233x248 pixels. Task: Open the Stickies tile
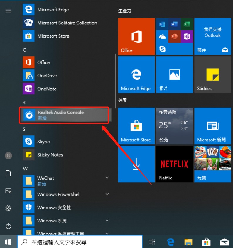[212, 75]
